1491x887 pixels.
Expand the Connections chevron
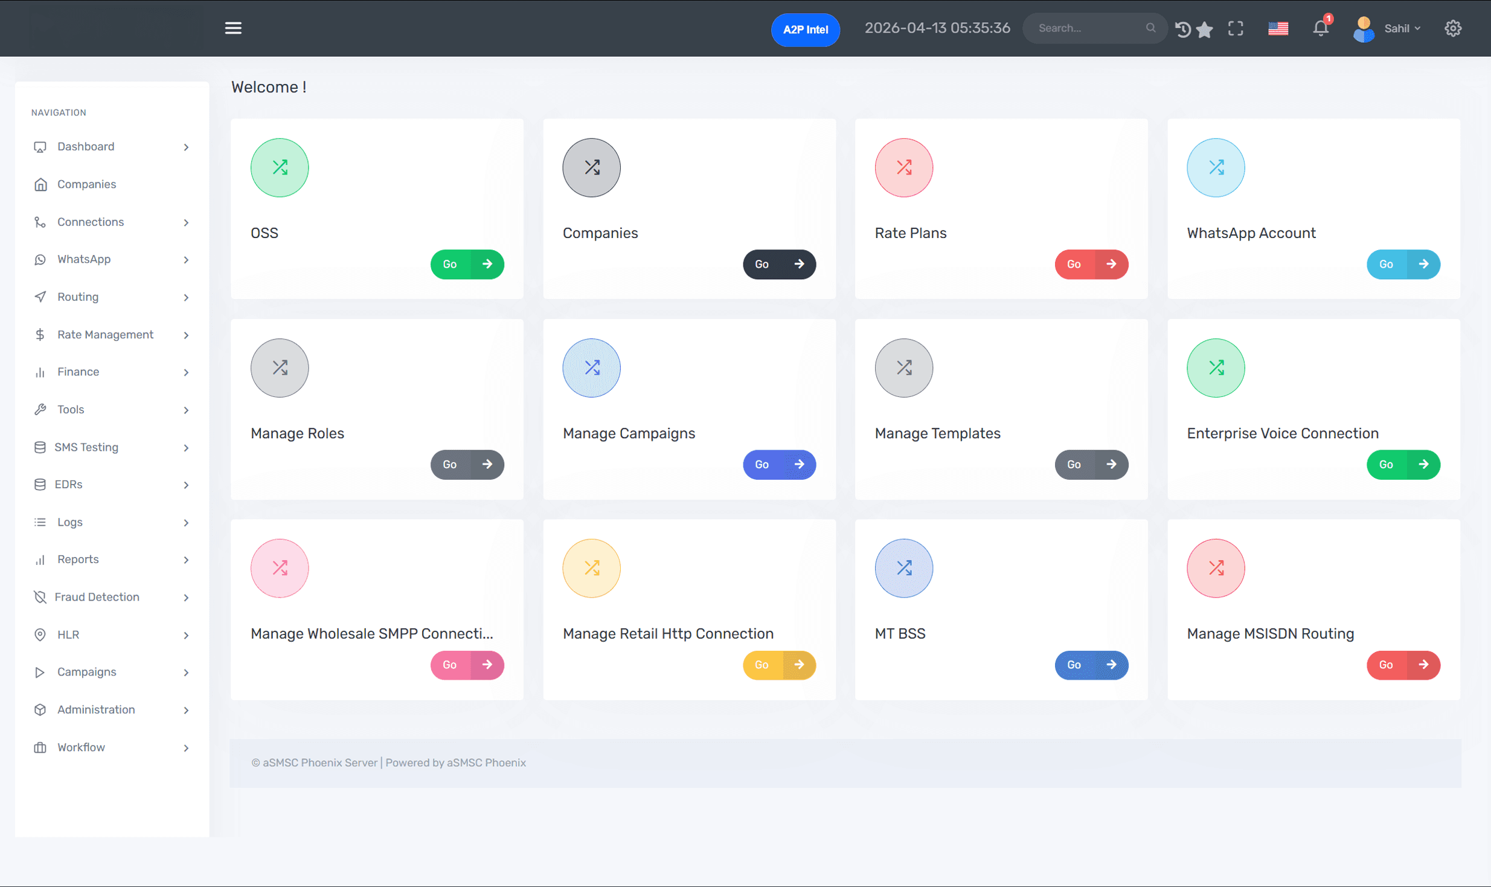(x=186, y=222)
